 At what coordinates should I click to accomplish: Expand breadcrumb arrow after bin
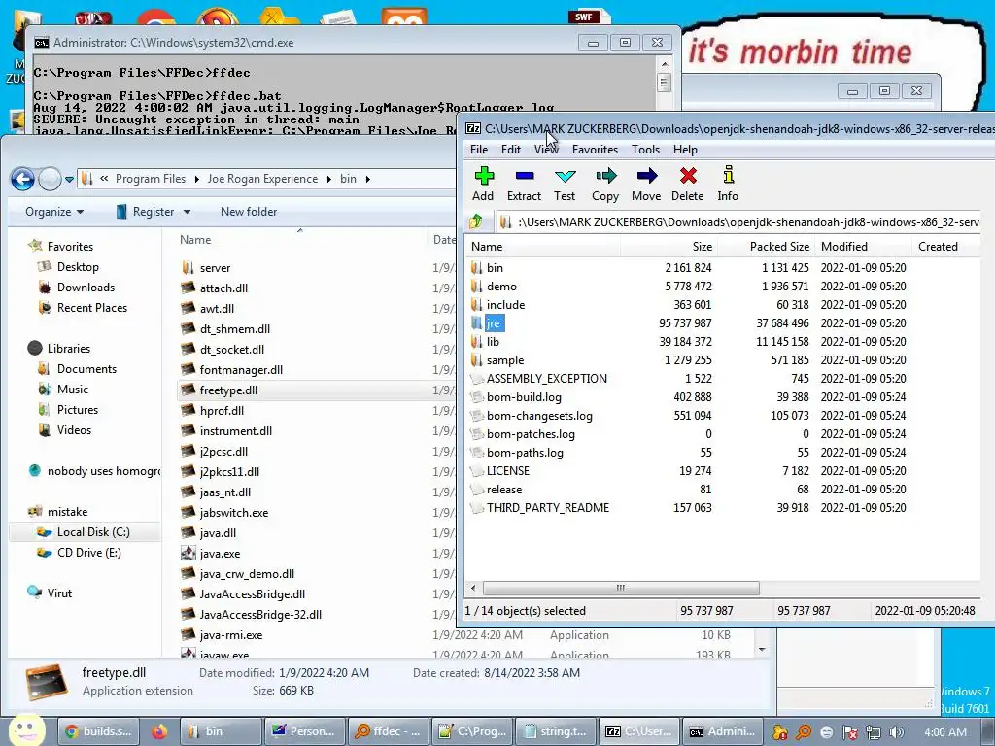pyautogui.click(x=367, y=180)
